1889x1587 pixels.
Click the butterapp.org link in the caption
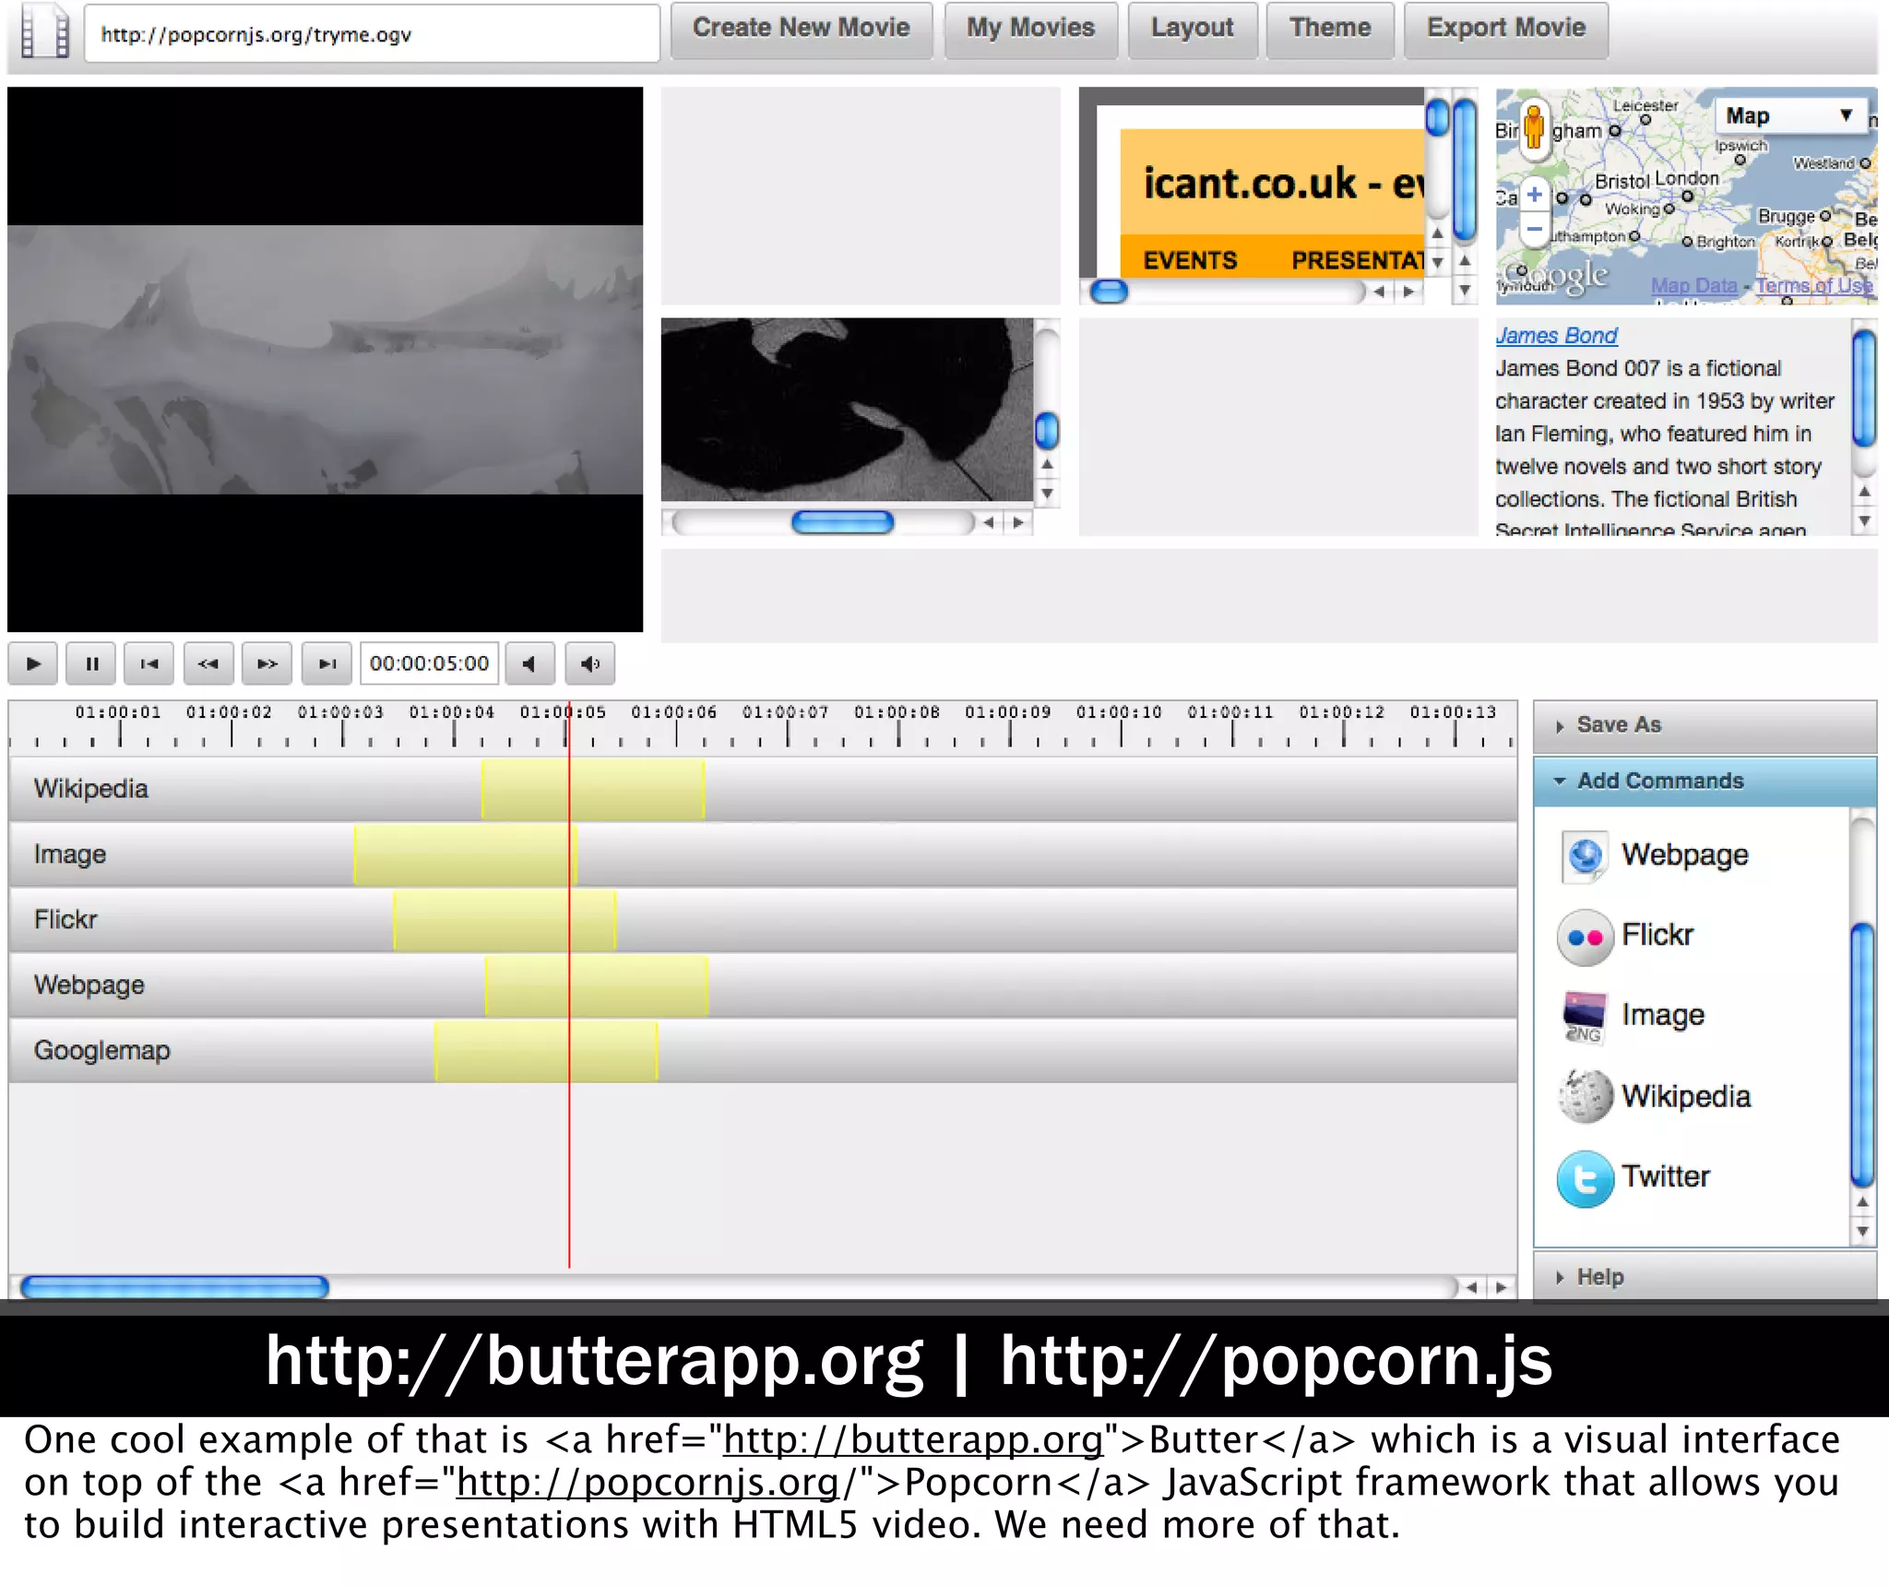point(913,1440)
